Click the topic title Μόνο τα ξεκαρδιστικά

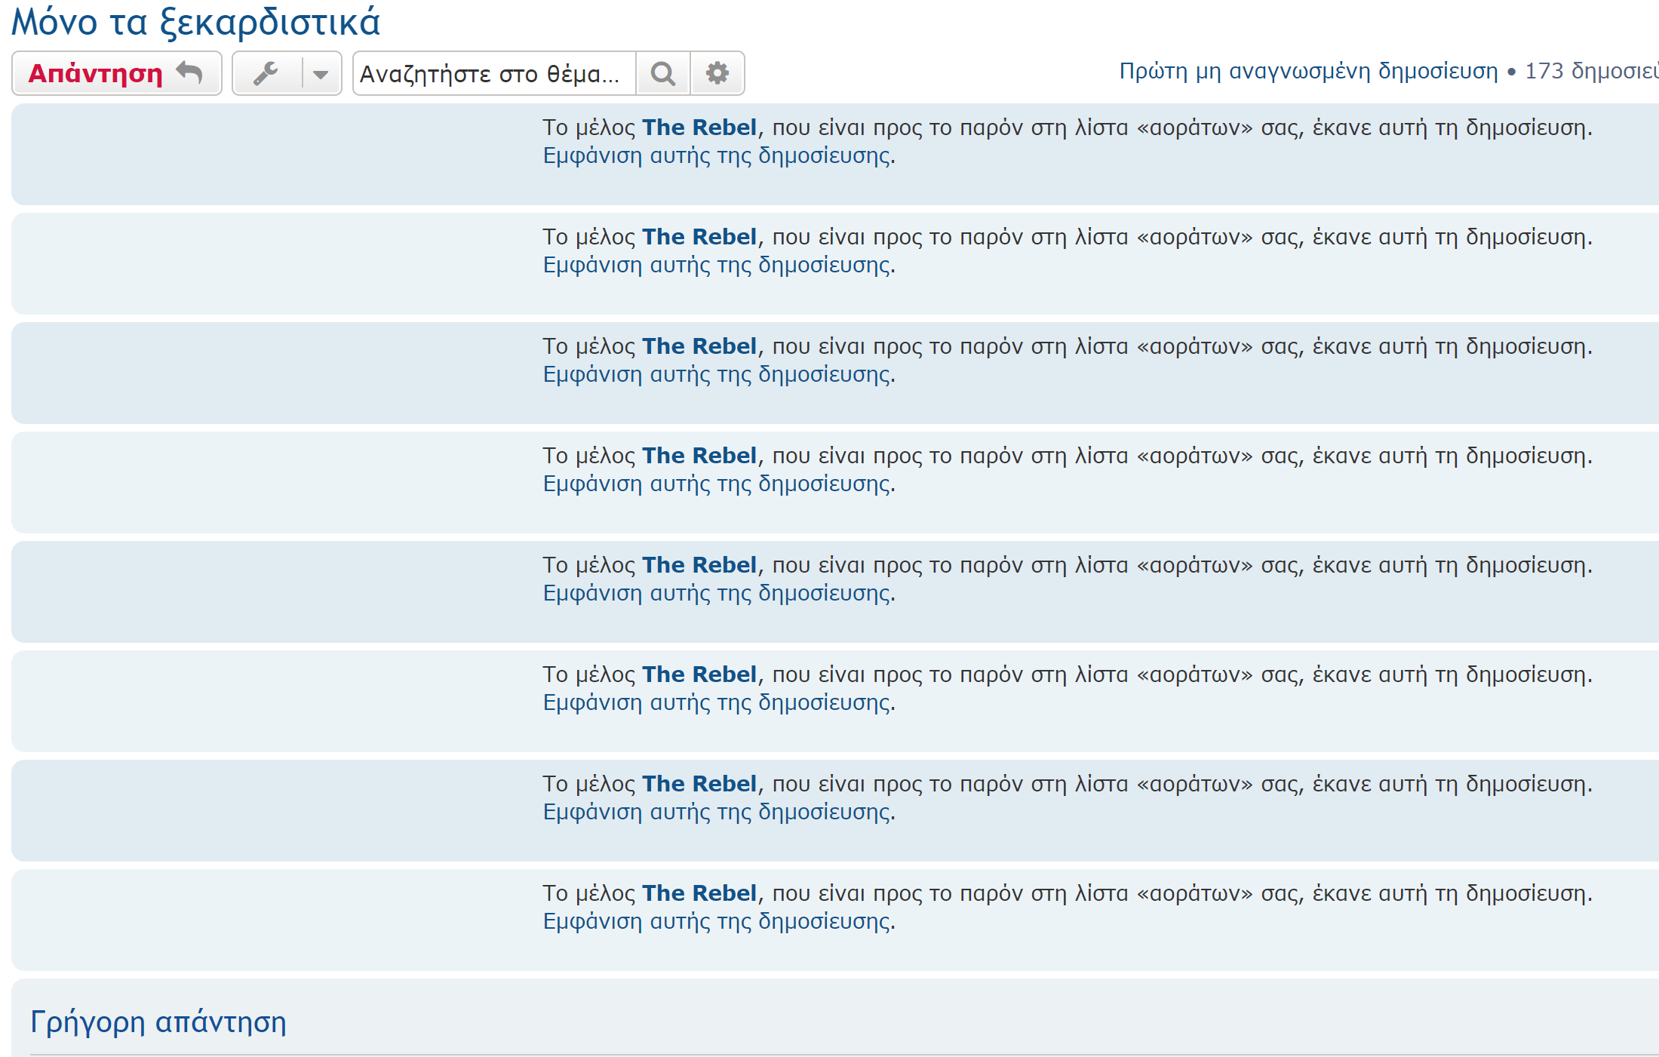(x=195, y=21)
